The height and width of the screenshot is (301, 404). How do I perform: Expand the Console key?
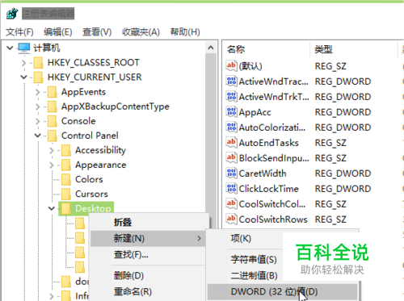(x=38, y=121)
